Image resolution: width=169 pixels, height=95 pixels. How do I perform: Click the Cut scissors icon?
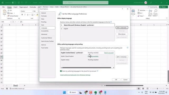(x=8, y=10)
